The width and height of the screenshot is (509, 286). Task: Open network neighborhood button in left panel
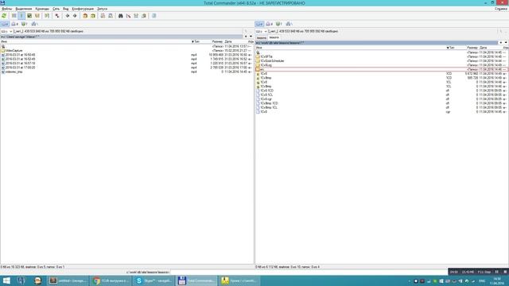[34, 24]
